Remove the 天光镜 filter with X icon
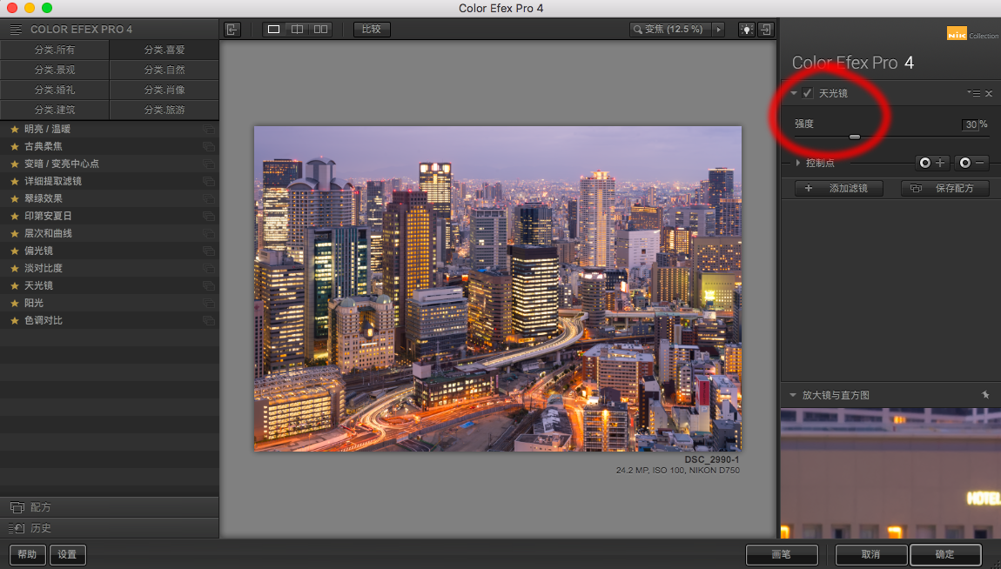Image resolution: width=1001 pixels, height=569 pixels. coord(988,93)
